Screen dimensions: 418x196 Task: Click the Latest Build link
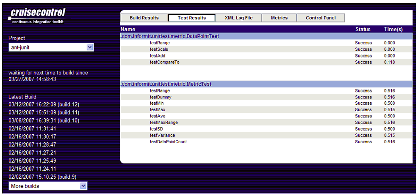[x=22, y=97]
